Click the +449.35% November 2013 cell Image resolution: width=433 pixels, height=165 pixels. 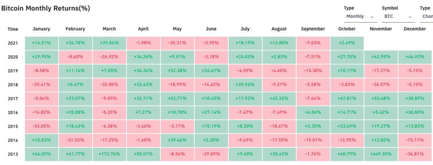tap(381, 154)
